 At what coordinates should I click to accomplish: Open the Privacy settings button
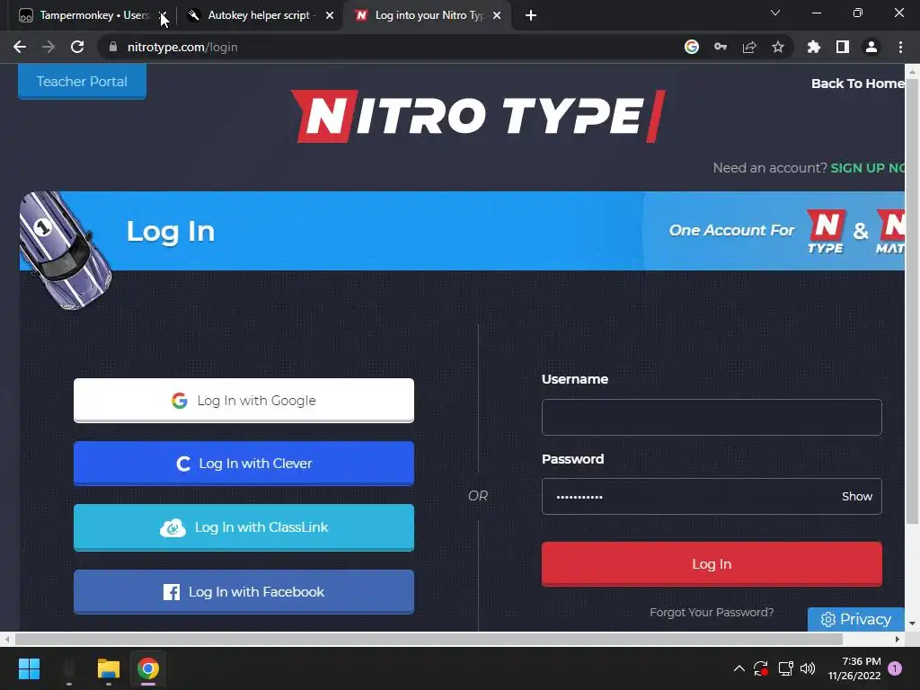coord(856,619)
